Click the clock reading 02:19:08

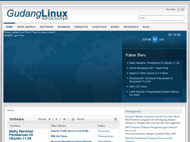[x=174, y=35]
